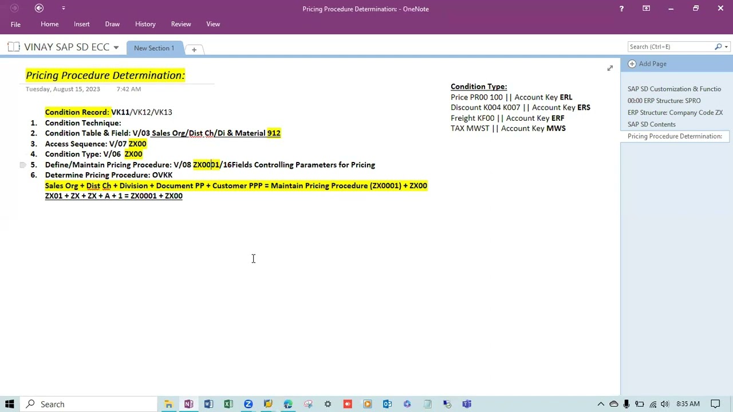Click the TAX MWST line
This screenshot has height=412, width=733.
click(508, 128)
